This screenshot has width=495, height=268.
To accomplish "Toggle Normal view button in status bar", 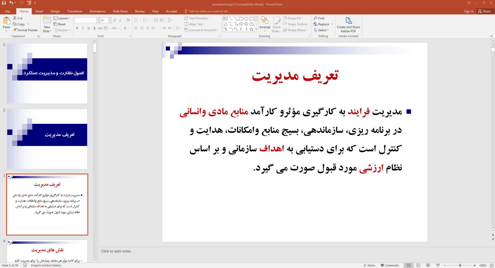I will 409,265.
